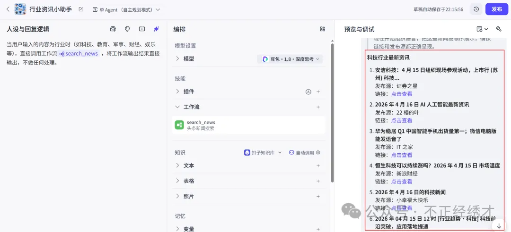Click the 行业资讯小助手 bot avatar
The width and height of the screenshot is (511, 232).
click(x=20, y=9)
